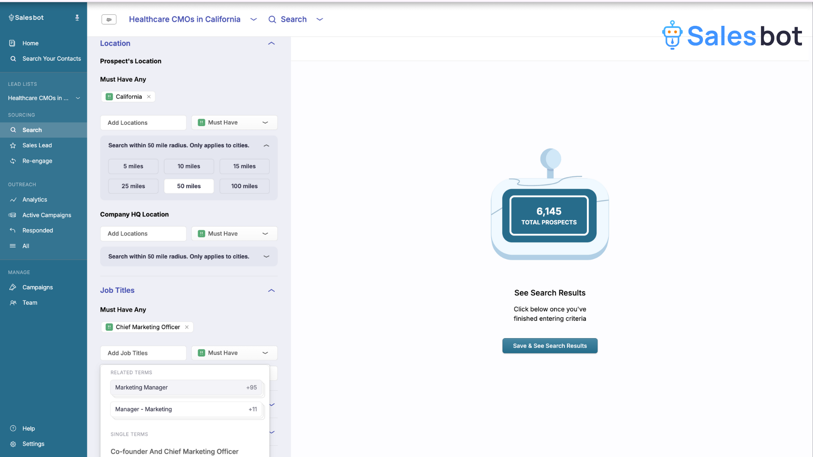The height and width of the screenshot is (457, 813).
Task: Choose the 10 miles radius option
Action: coord(189,166)
